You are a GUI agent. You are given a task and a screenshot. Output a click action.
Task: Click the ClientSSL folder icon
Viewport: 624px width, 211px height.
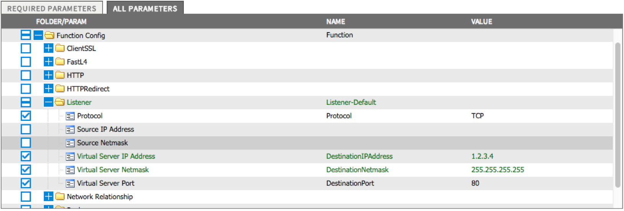(59, 48)
